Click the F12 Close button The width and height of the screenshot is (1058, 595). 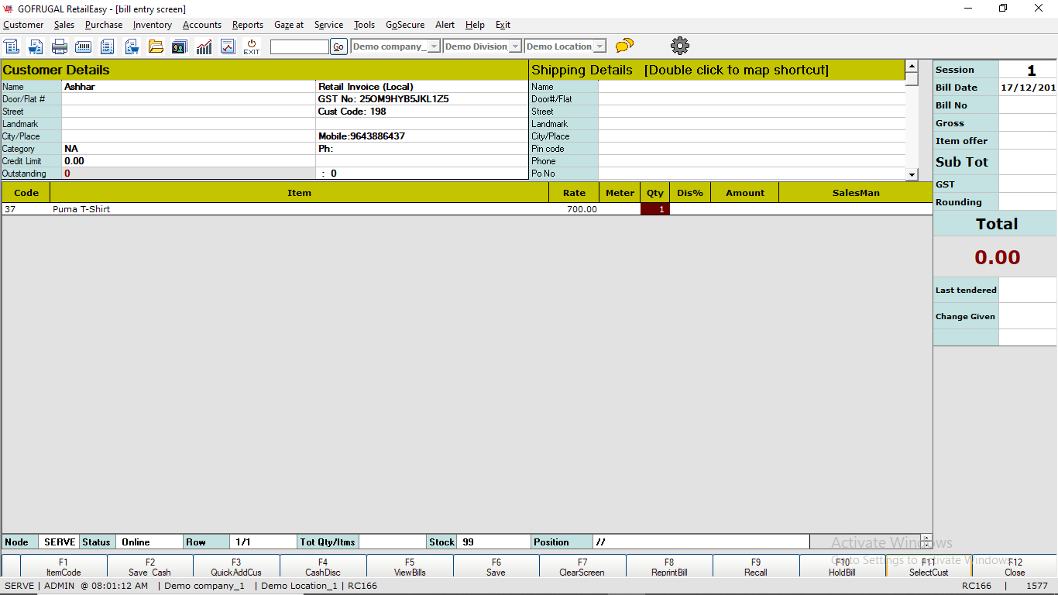point(1015,567)
